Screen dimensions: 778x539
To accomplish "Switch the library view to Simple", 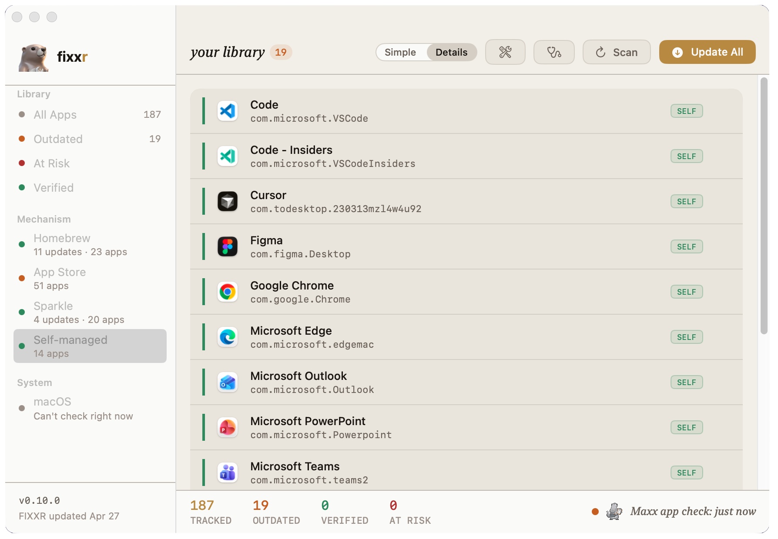I will click(x=401, y=52).
